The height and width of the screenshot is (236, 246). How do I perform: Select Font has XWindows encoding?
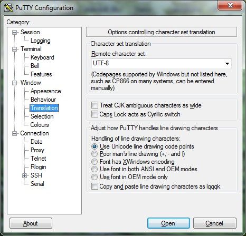pyautogui.click(x=94, y=162)
